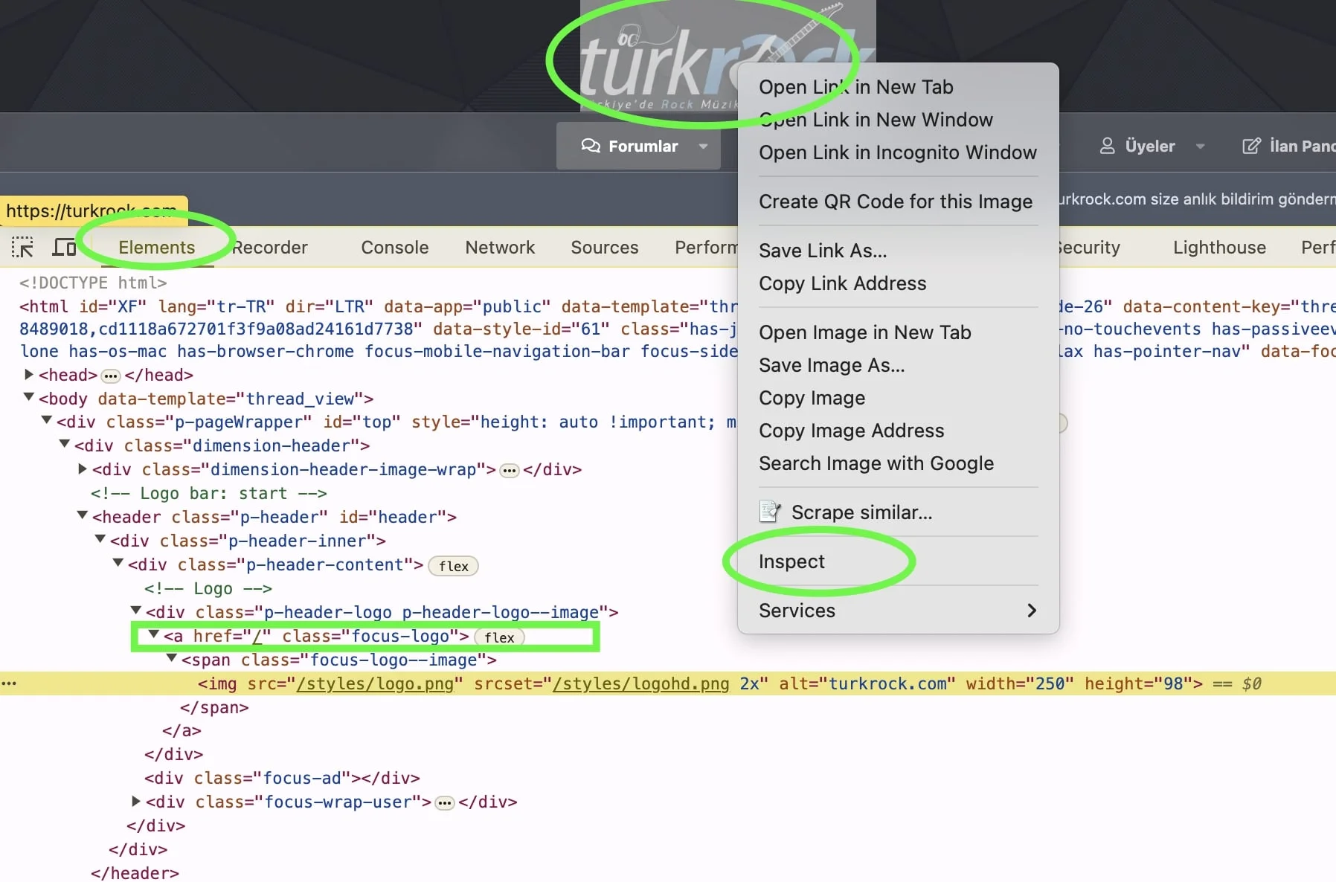Viewport: 1336px width, 882px height.
Task: Click the turkrock logo image
Action: (x=655, y=67)
